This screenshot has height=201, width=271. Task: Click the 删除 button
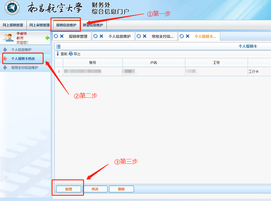(121, 189)
